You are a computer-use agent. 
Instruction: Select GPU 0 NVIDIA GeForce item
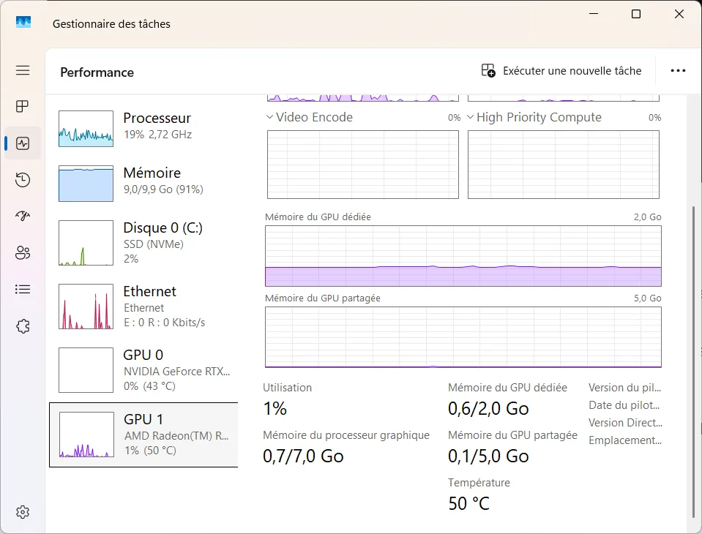(143, 370)
